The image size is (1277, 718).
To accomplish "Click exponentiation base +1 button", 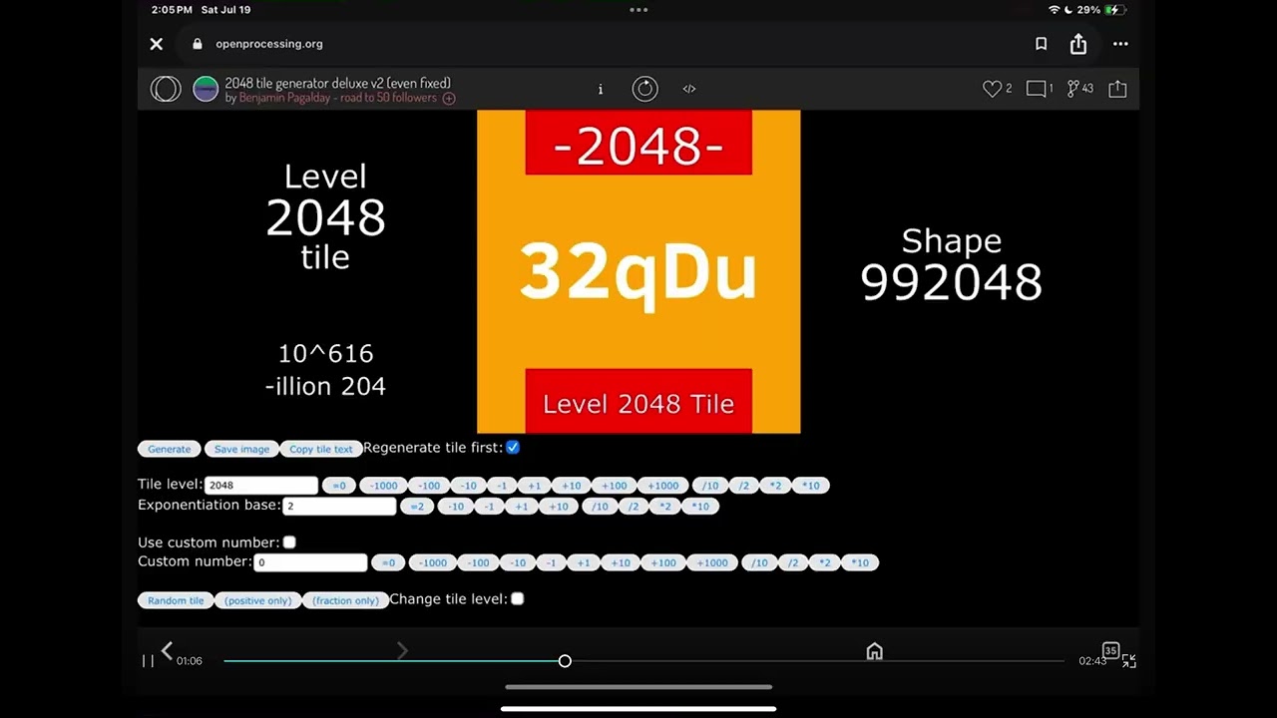I will click(x=521, y=507).
